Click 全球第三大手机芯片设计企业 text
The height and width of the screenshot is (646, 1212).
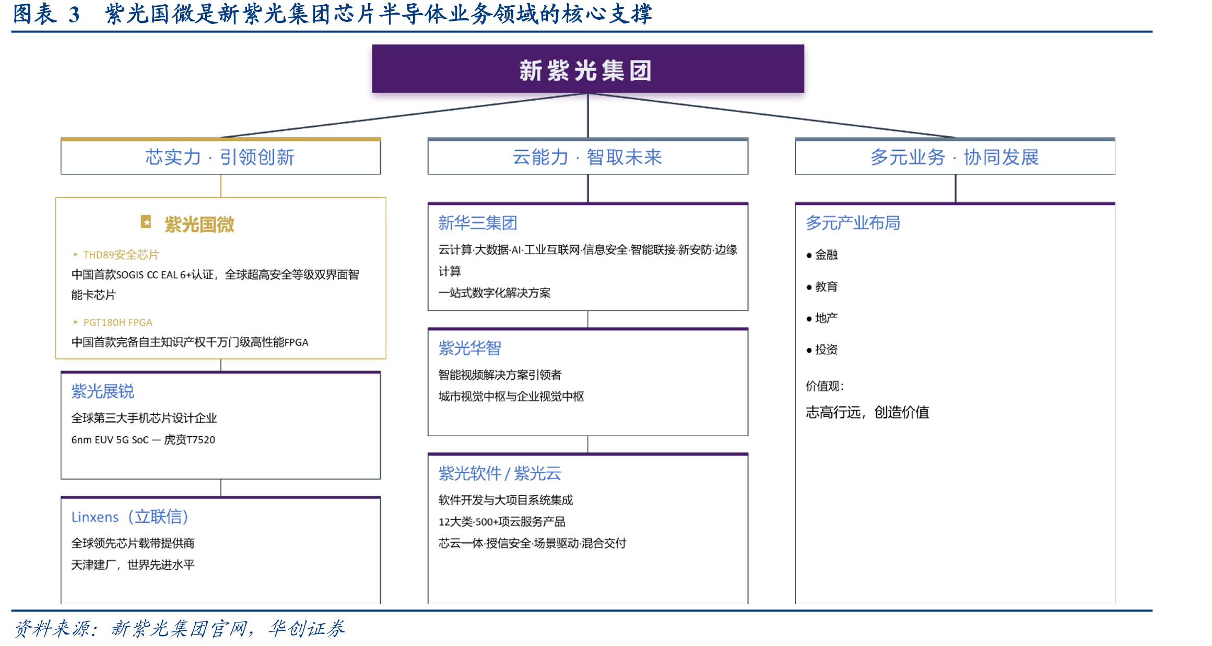pyautogui.click(x=144, y=418)
